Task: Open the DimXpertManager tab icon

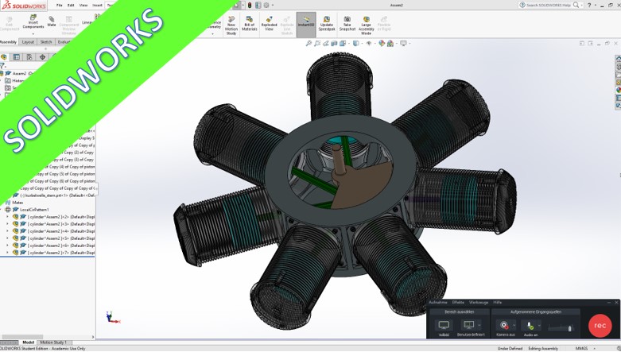Action: point(43,57)
